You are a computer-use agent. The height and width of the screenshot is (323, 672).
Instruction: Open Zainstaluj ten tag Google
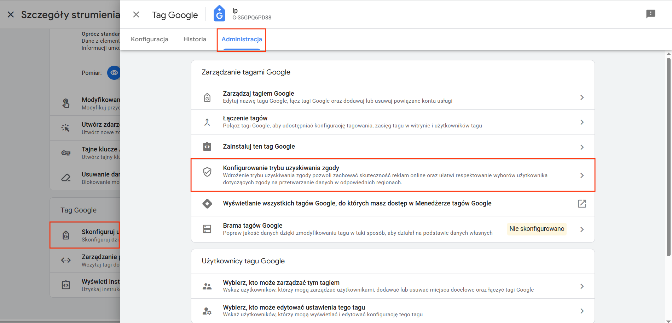pyautogui.click(x=393, y=146)
